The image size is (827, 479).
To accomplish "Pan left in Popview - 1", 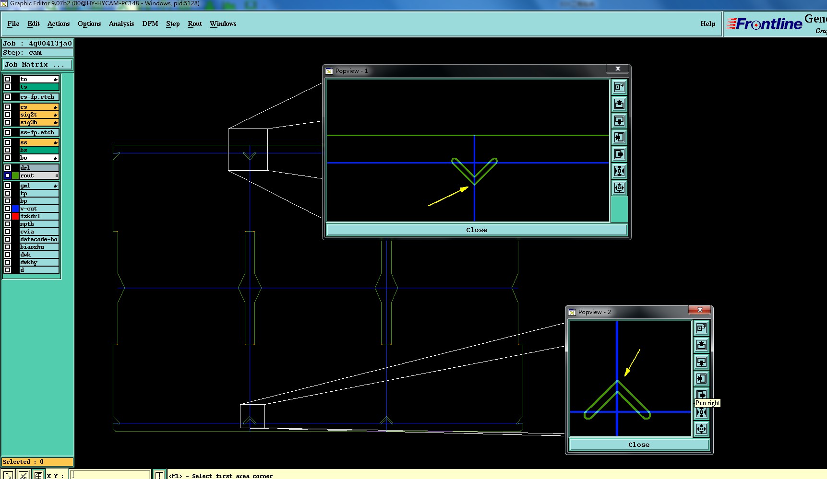I will (619, 137).
